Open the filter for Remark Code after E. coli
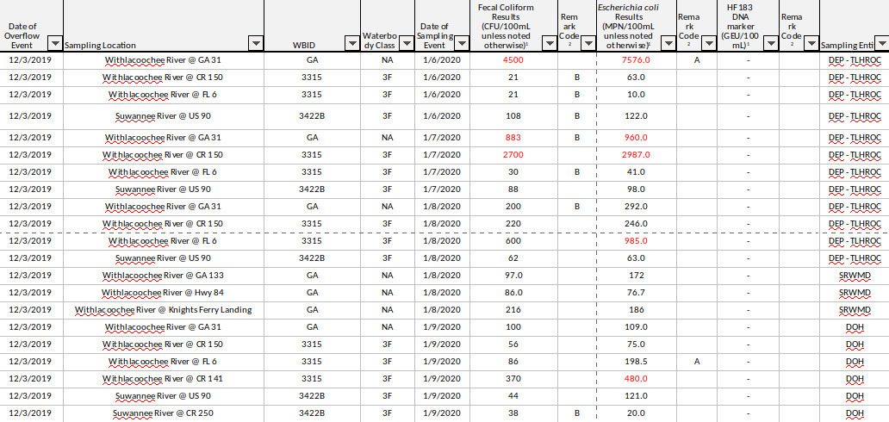This screenshot has height=422, width=889. pos(709,44)
